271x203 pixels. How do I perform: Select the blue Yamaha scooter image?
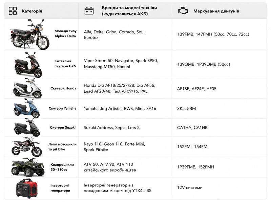click(27, 108)
